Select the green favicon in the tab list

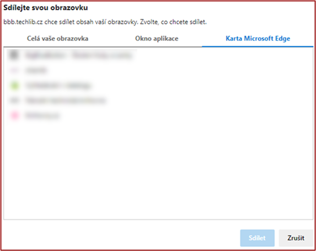(x=15, y=85)
